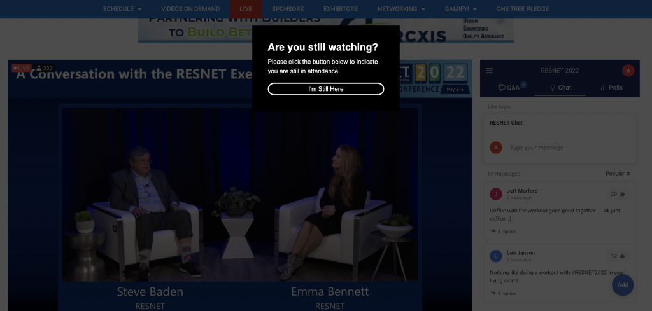Click the I'm Still Here button
The height and width of the screenshot is (311, 652).
tap(325, 89)
